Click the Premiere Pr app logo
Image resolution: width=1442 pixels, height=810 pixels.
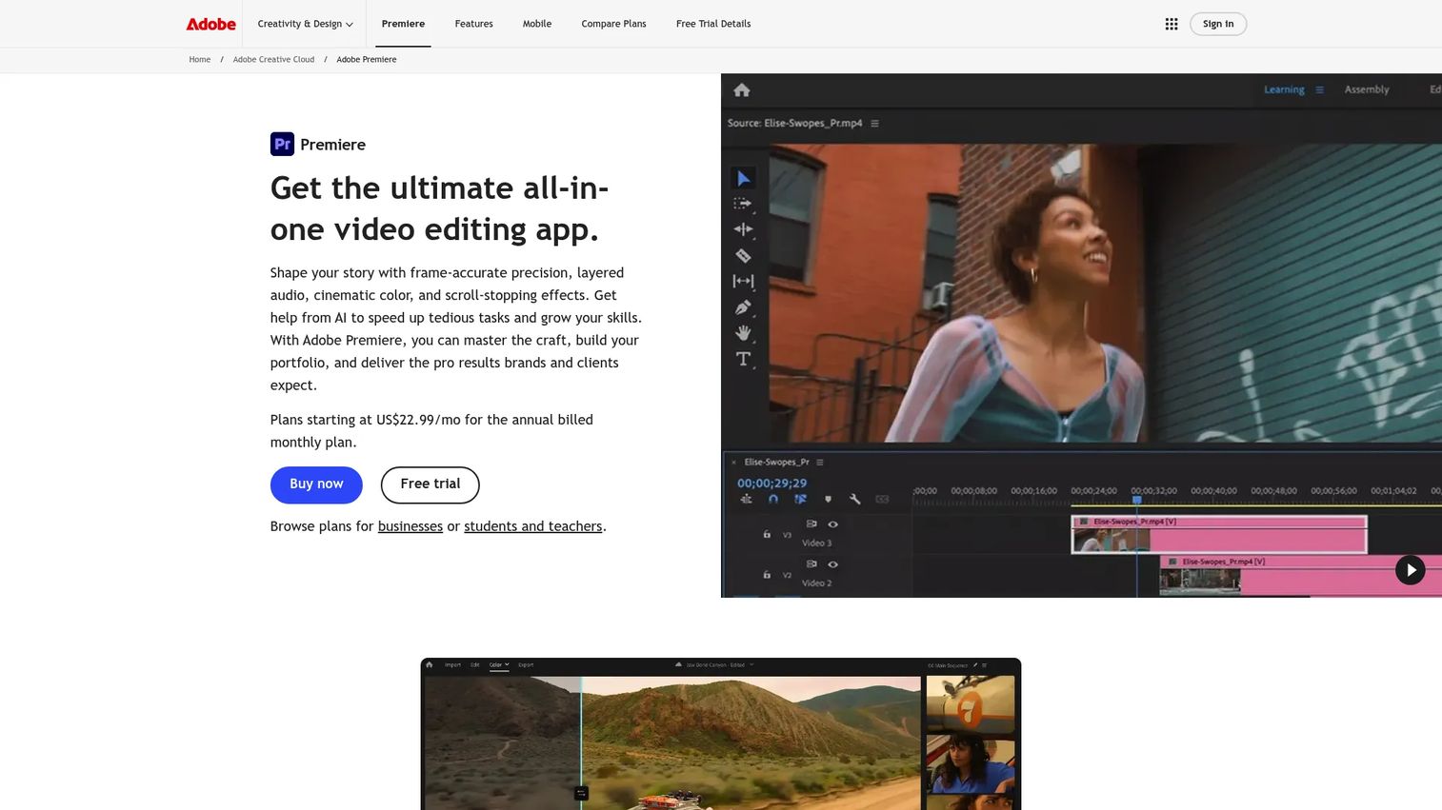[x=282, y=144]
